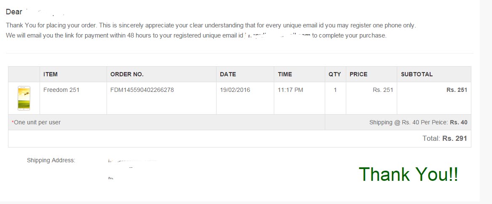The width and height of the screenshot is (492, 204).
Task: Click the green Thank You!! text
Action: pyautogui.click(x=408, y=174)
